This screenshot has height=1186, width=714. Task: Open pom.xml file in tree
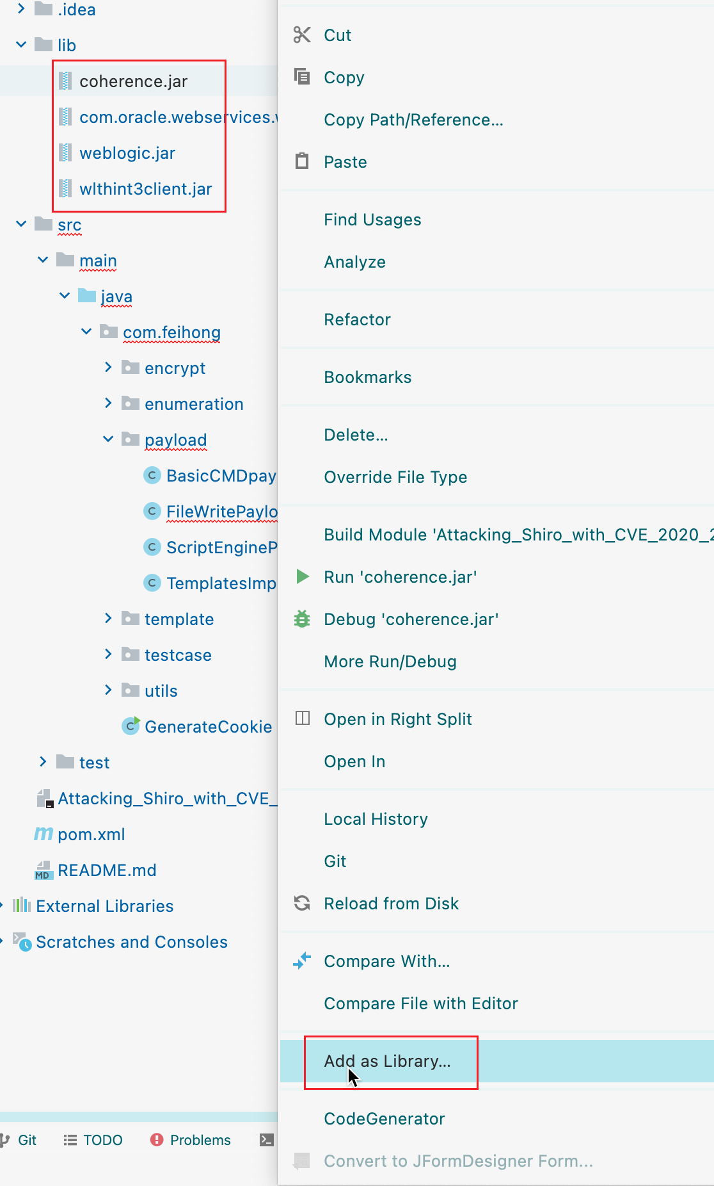coord(91,834)
